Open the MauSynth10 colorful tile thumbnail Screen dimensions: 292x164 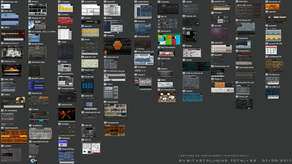[x=169, y=39]
